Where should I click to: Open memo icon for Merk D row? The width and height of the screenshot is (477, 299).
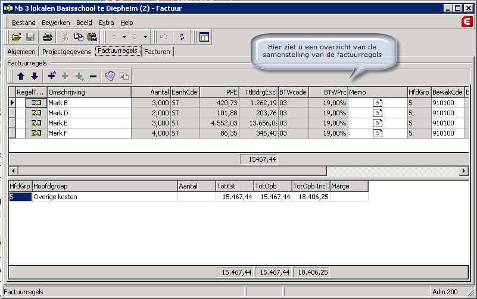pos(377,113)
